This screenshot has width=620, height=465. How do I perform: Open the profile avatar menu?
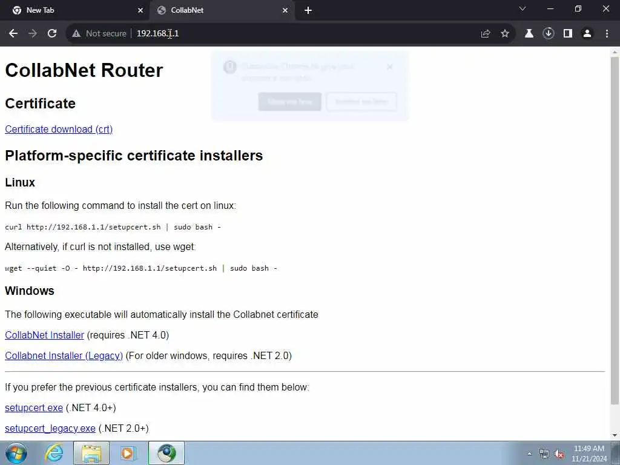point(587,34)
